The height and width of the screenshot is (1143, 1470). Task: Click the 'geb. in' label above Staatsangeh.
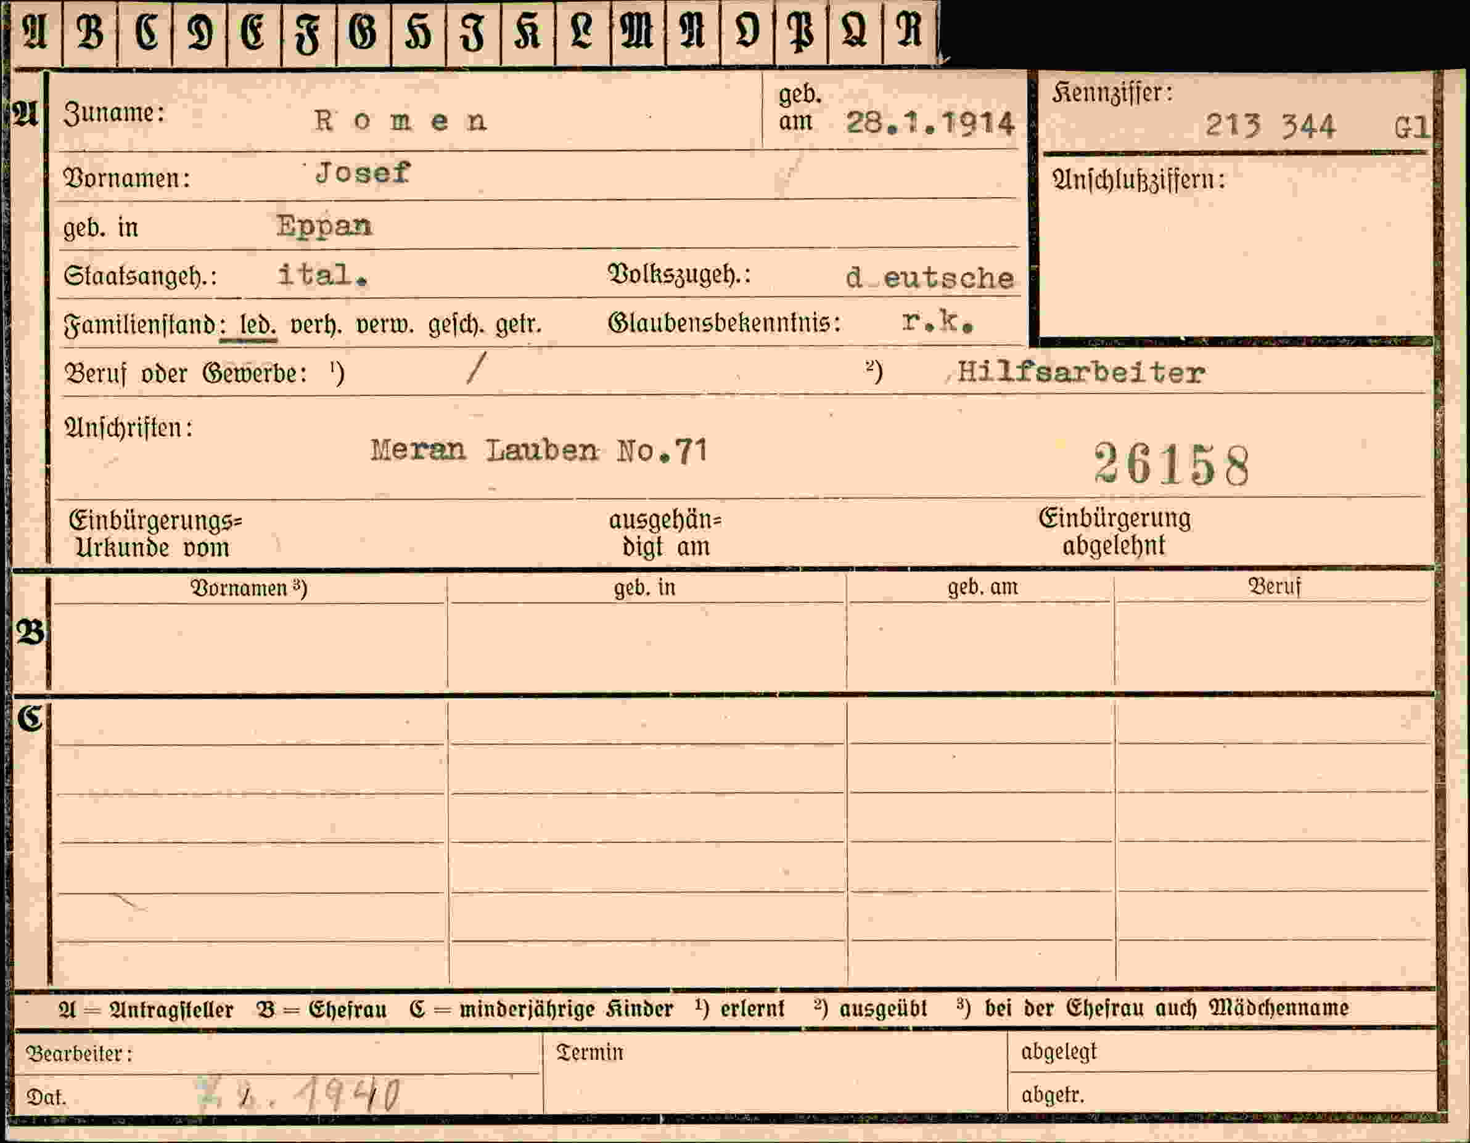click(x=101, y=228)
